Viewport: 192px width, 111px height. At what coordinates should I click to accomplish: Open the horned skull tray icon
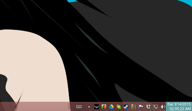pyautogui.click(x=97, y=107)
